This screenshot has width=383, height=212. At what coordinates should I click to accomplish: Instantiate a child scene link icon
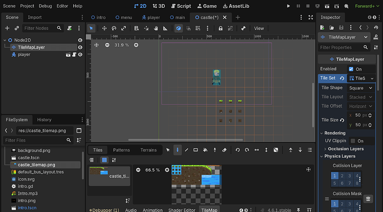coord(17,28)
